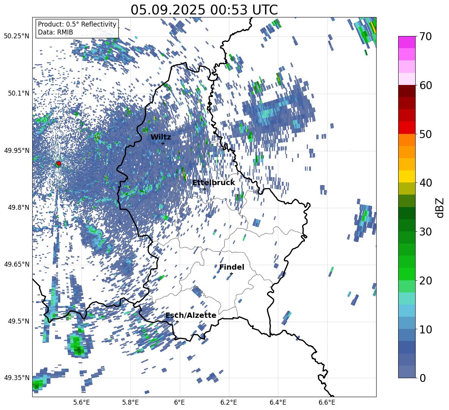Click the 49.65°N latitude label
This screenshot has height=410, width=449.
click(17, 264)
